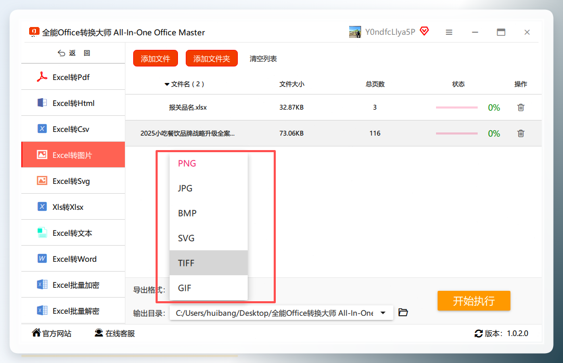Click the 返回 back arrow
Screen dimensions: 563x363
[61, 53]
